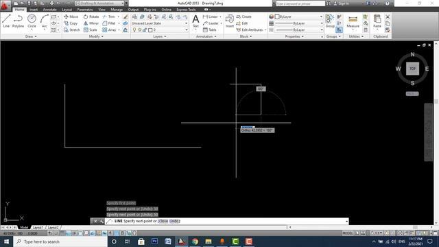The image size is (439, 247).
Task: Toggle Ortho mode in the status bar
Action: point(68,233)
